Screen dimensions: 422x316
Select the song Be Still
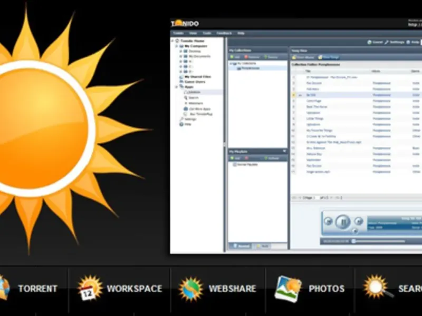click(311, 95)
